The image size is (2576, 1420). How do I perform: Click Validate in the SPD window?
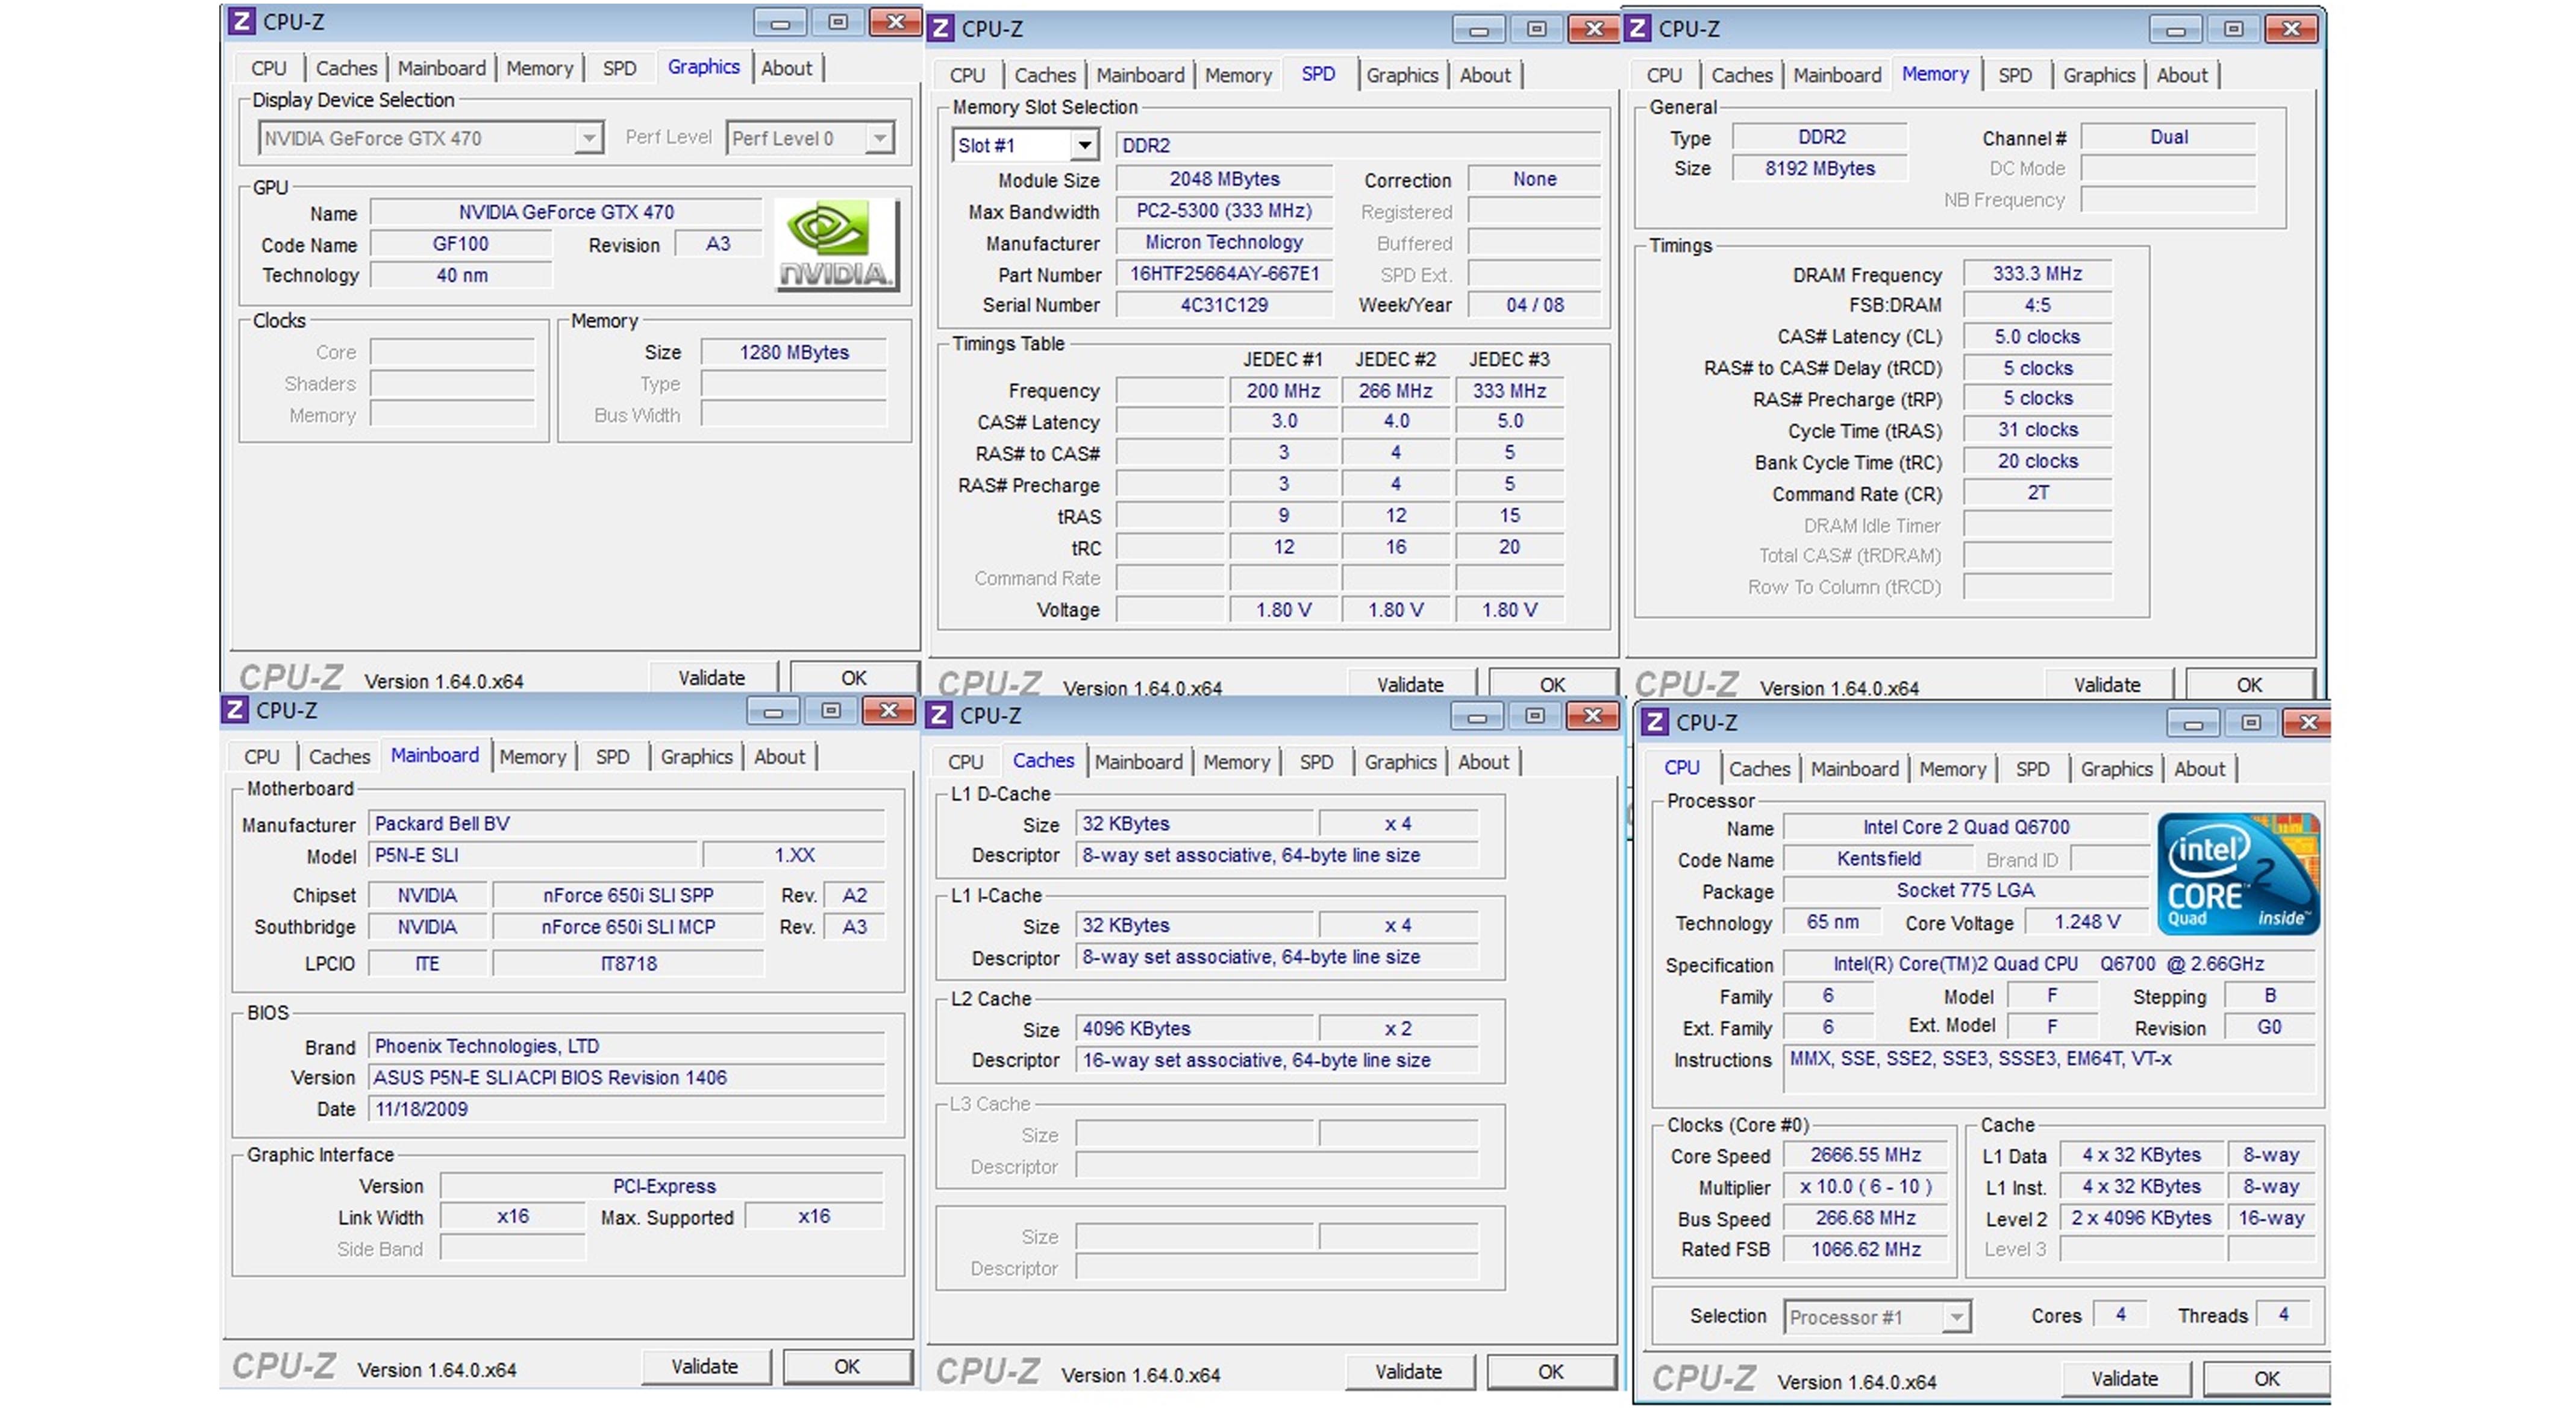(x=1410, y=685)
